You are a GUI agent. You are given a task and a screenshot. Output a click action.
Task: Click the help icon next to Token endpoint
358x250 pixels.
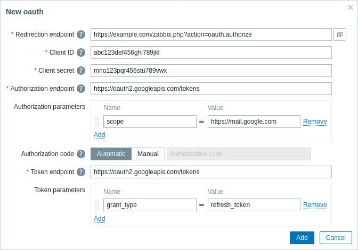[81, 172]
